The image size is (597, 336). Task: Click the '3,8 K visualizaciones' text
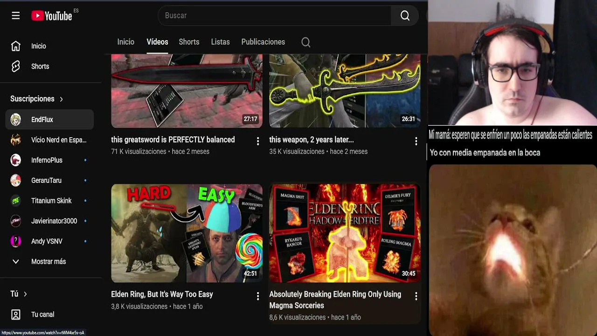tap(139, 307)
